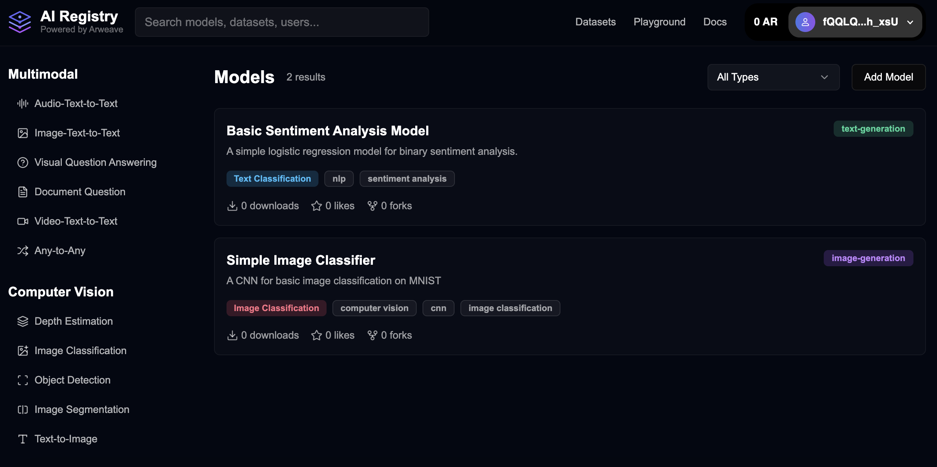Open the Simple Image Classifier title
Viewport: 937px width, 467px height.
(x=300, y=260)
